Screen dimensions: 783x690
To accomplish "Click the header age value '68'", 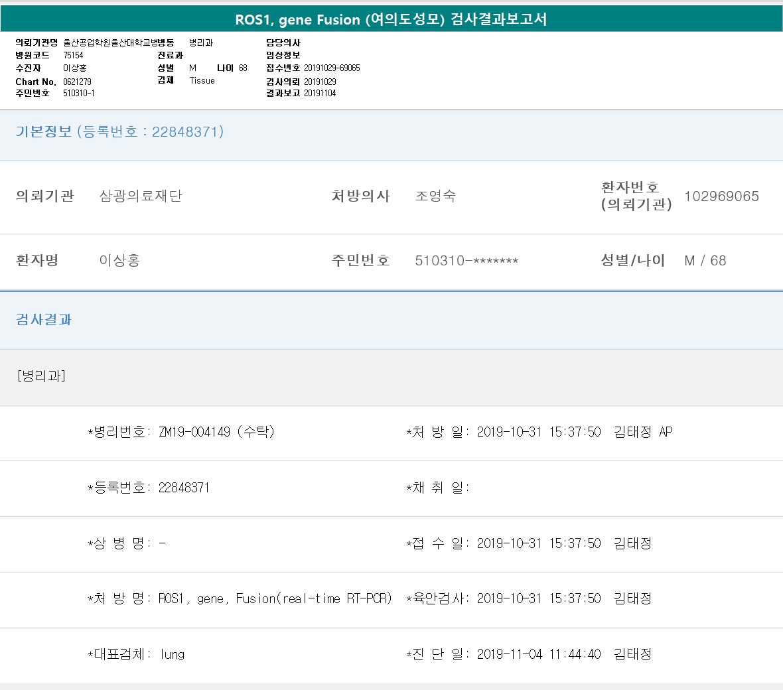I will click(x=243, y=68).
